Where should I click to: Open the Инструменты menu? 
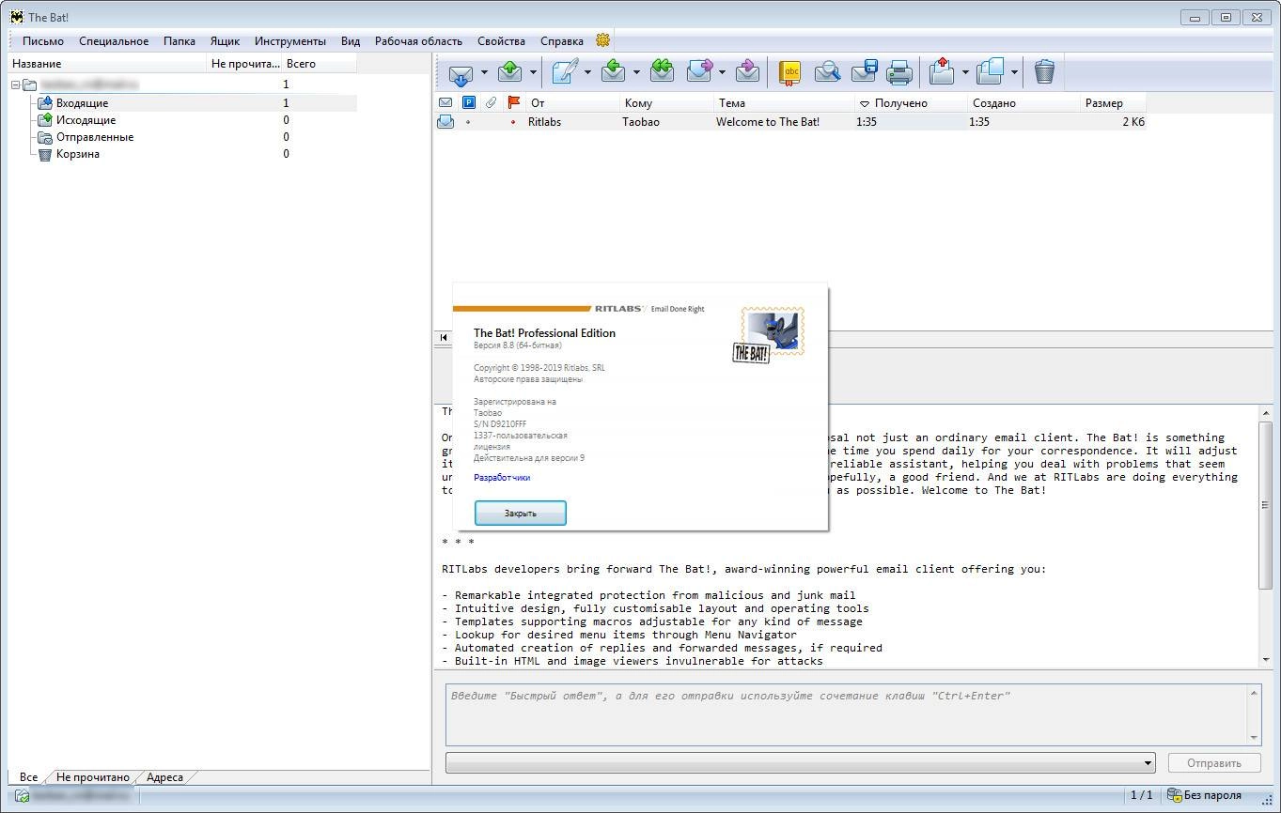(290, 40)
